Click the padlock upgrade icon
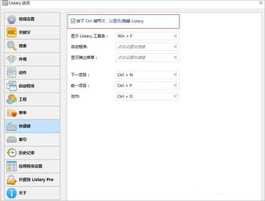Viewport: 265px width, 201px height. point(12,180)
